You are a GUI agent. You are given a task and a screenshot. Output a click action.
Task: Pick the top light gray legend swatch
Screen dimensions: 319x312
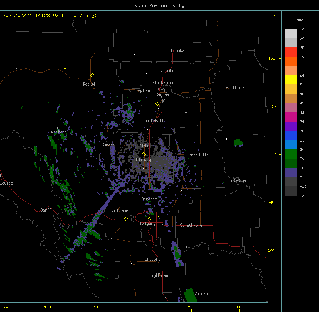click(291, 33)
